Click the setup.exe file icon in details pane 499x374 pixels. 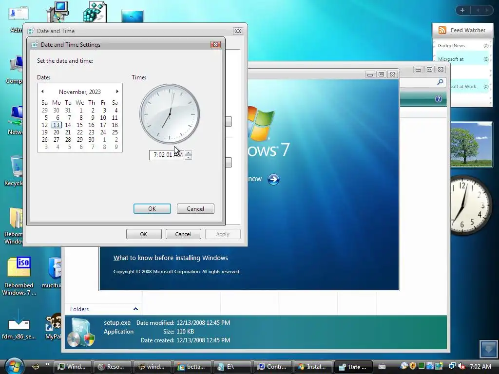pos(82,332)
